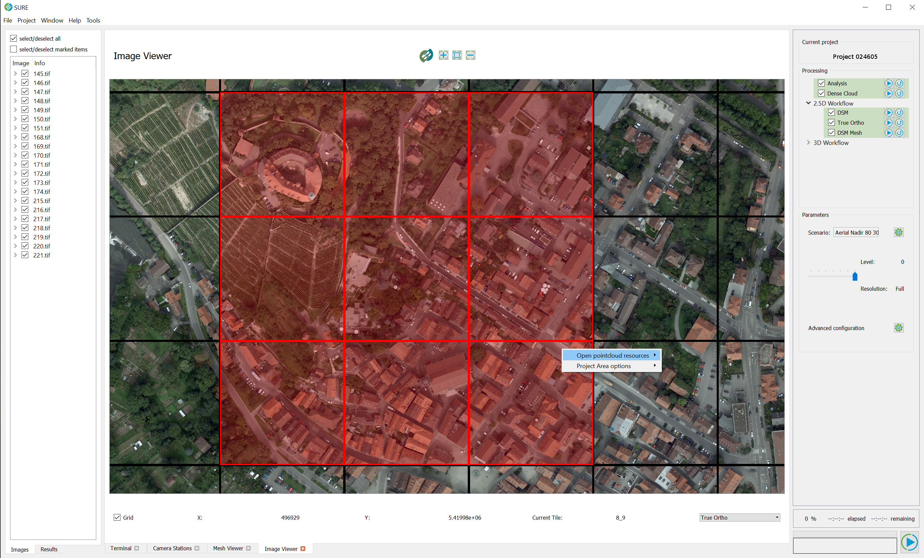The width and height of the screenshot is (924, 558).
Task: Reset the Dense Cloud step
Action: coord(899,93)
